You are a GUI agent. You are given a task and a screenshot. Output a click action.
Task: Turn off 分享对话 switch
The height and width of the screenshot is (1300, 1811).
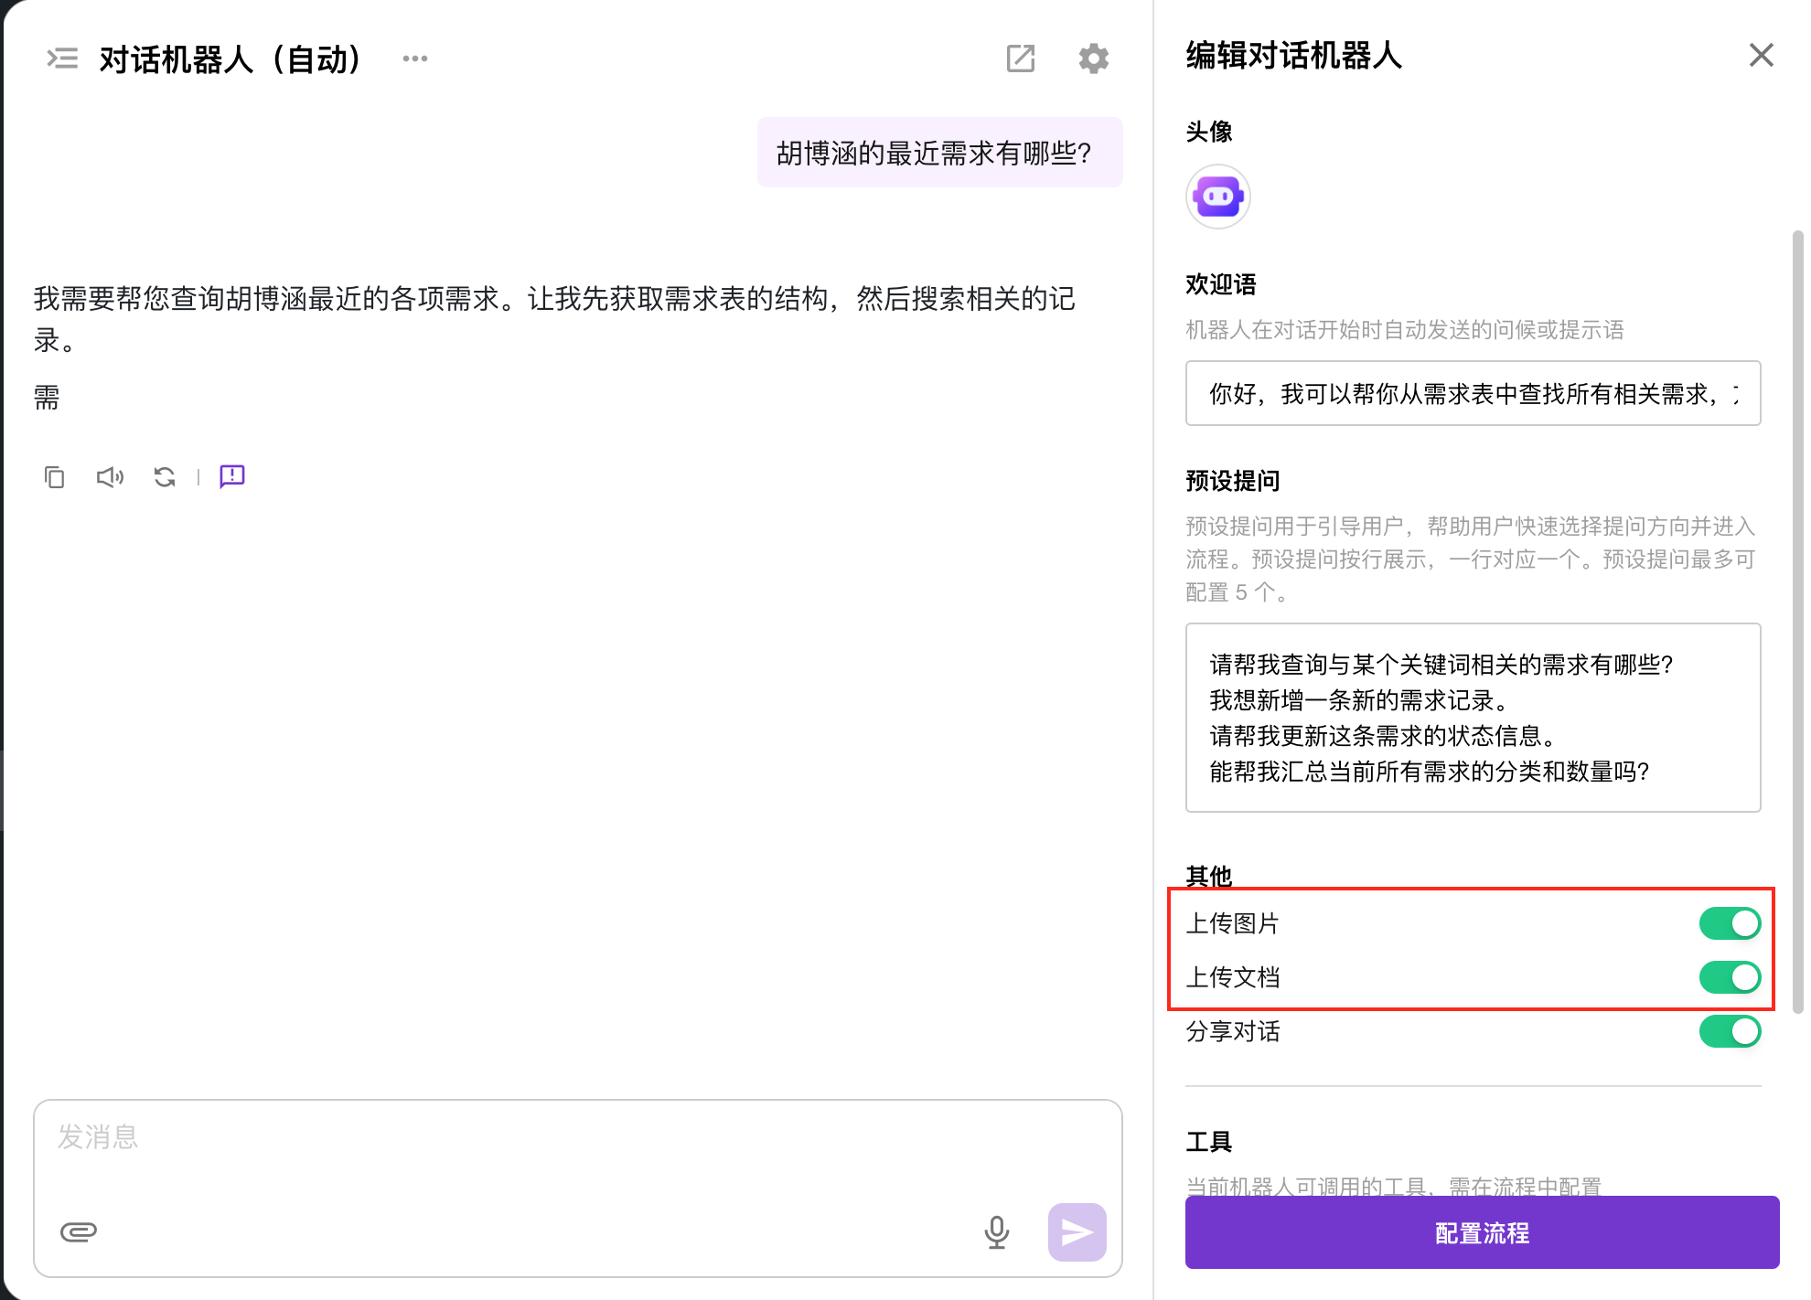(1729, 1031)
